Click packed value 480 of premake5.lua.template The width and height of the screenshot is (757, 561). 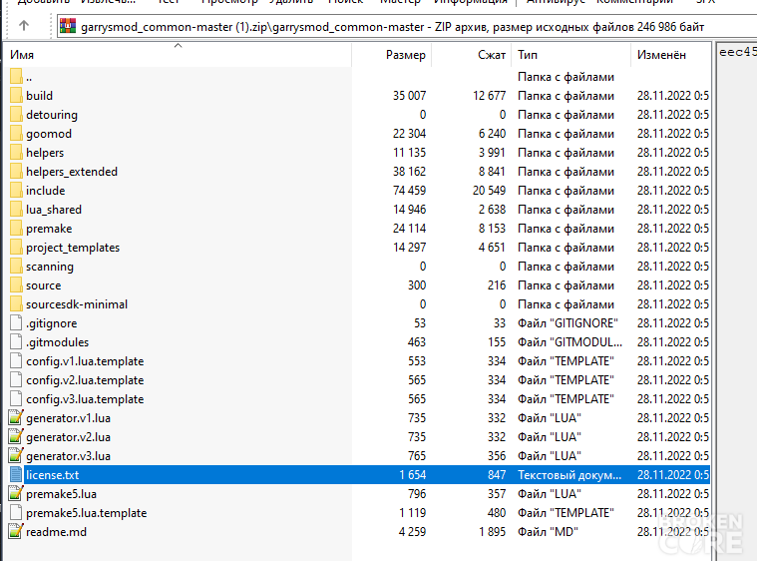point(496,512)
